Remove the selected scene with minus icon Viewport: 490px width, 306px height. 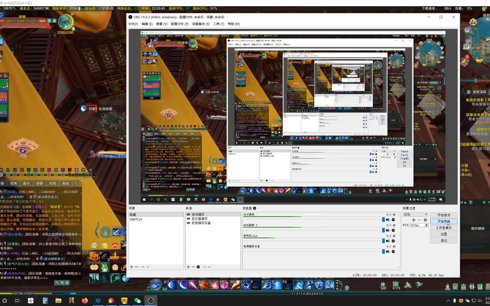point(137,267)
